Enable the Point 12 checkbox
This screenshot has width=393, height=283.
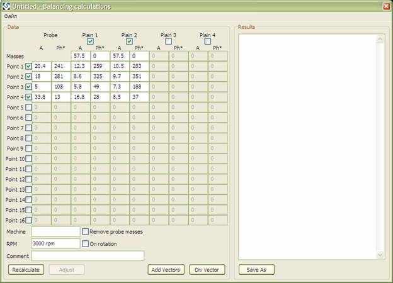(x=28, y=179)
